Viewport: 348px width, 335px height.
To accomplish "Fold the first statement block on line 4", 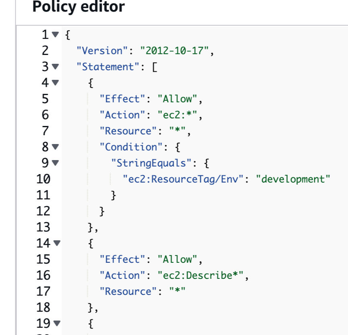I will coord(55,83).
